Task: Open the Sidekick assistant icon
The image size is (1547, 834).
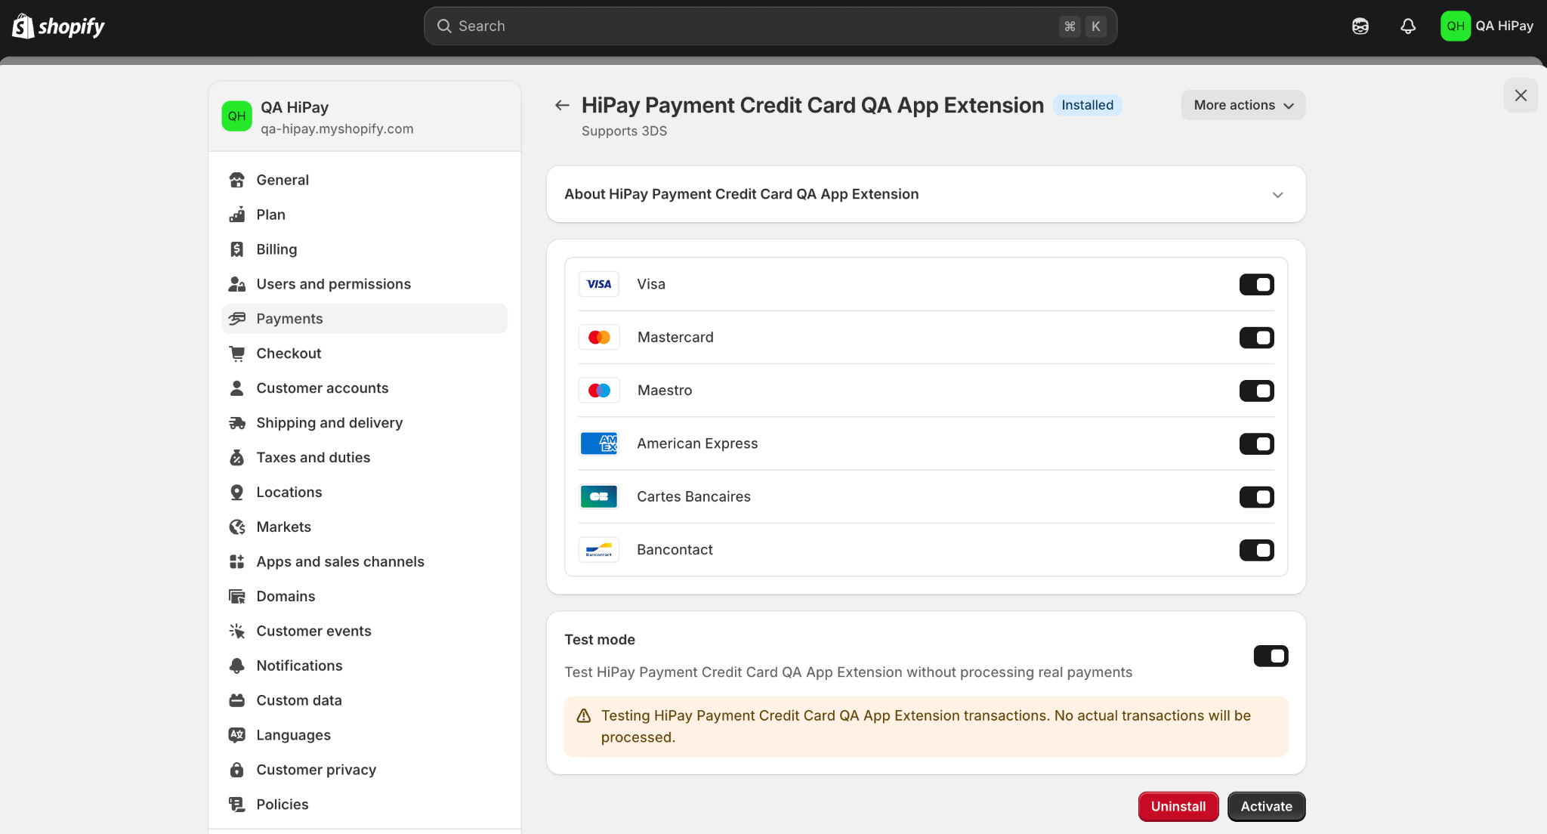Action: [x=1360, y=26]
